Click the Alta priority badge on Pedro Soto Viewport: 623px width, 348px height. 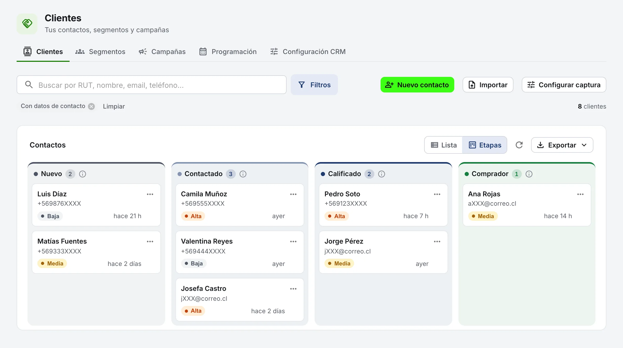[x=336, y=216]
